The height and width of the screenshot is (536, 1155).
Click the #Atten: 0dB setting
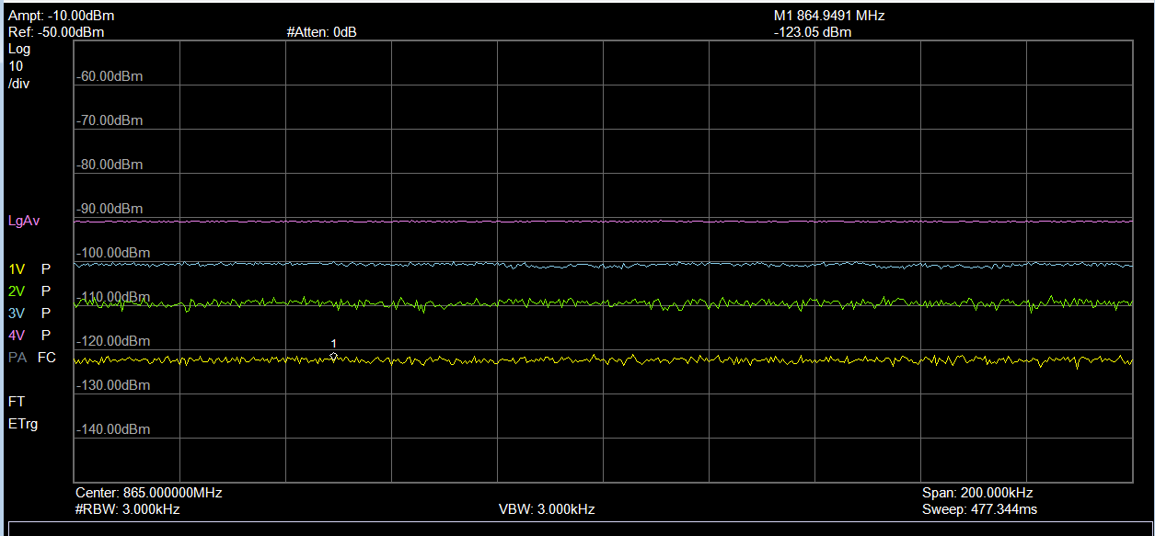[x=321, y=32]
